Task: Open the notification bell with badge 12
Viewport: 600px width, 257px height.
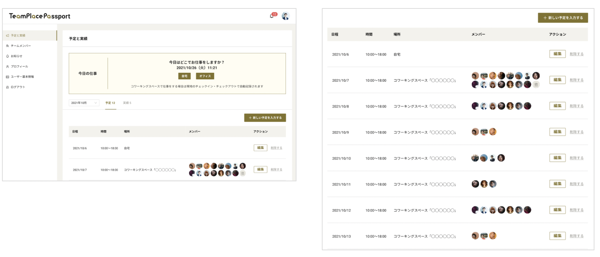Action: point(272,16)
